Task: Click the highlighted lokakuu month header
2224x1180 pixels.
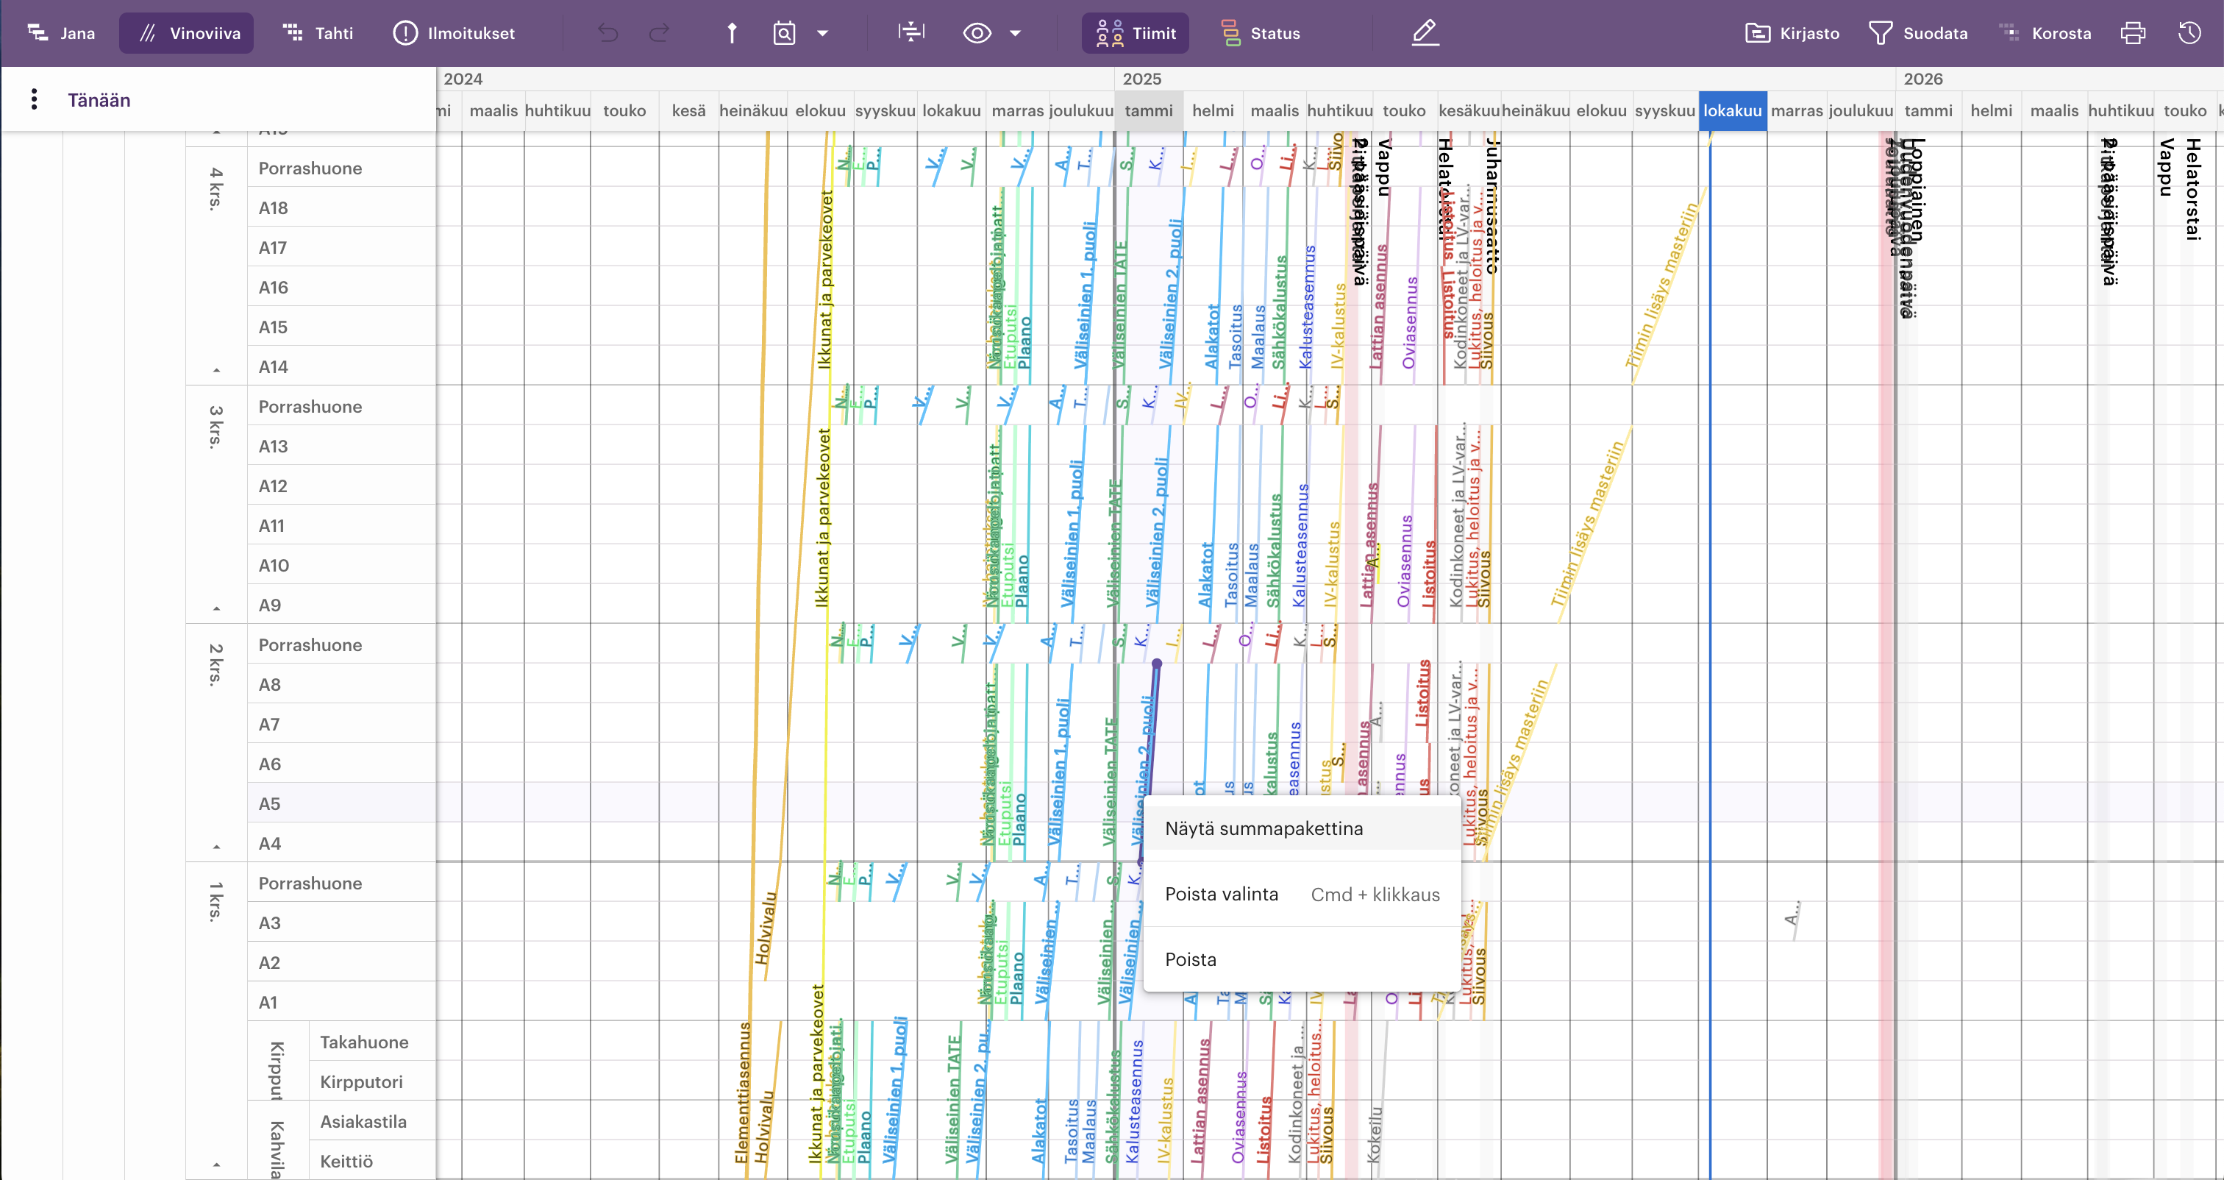Action: tap(1732, 110)
